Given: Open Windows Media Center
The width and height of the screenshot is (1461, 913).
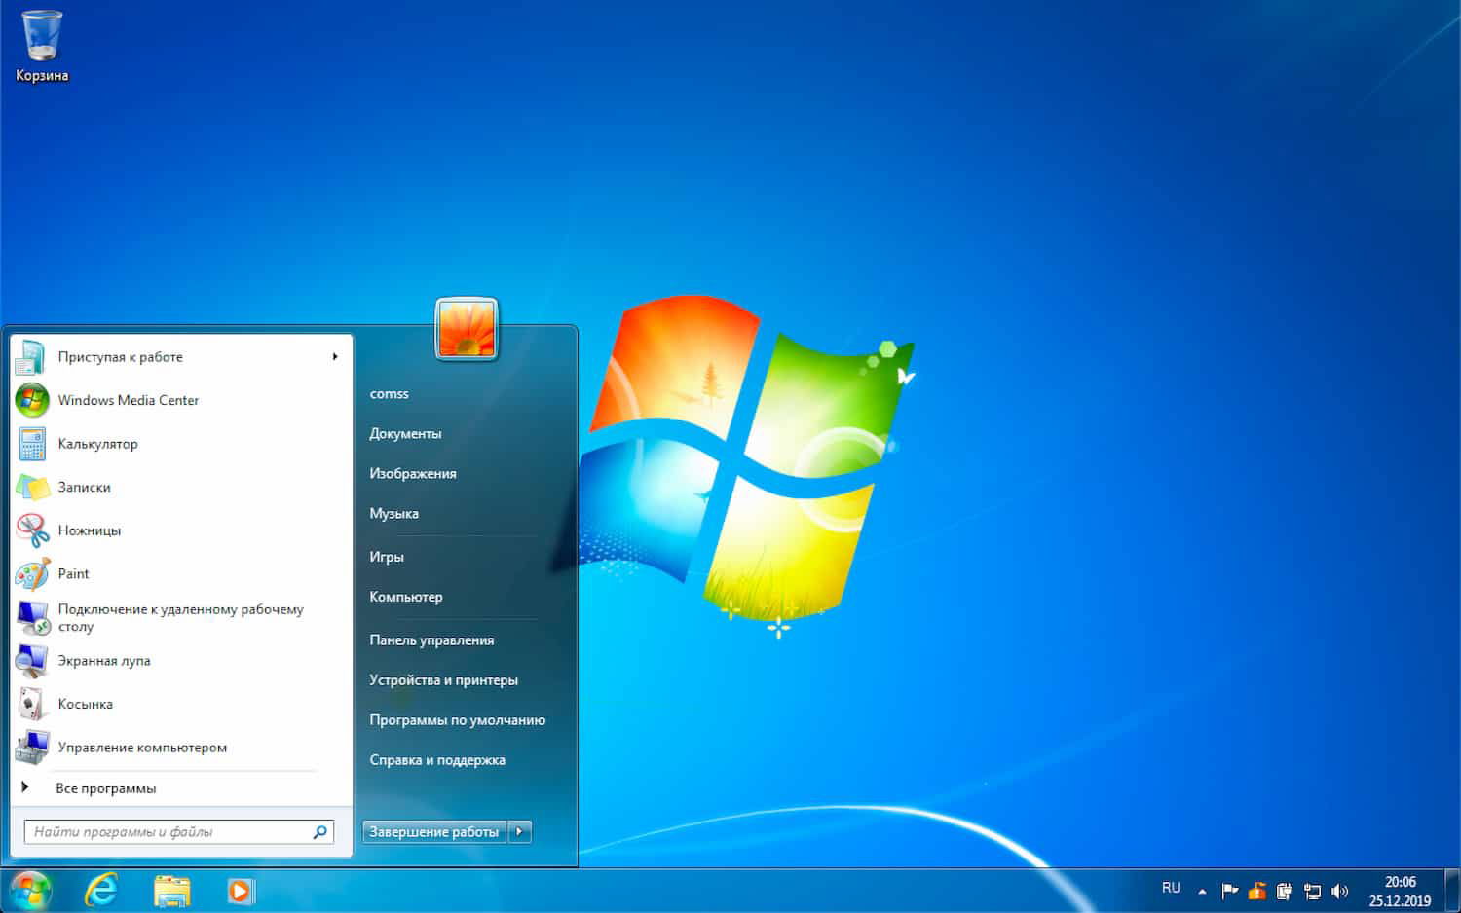Looking at the screenshot, I should point(129,400).
